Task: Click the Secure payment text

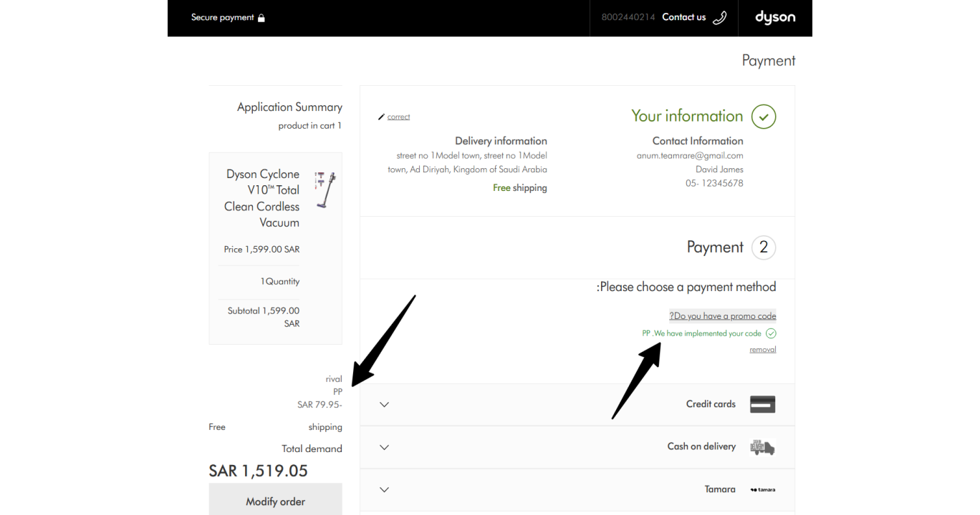Action: pyautogui.click(x=222, y=17)
